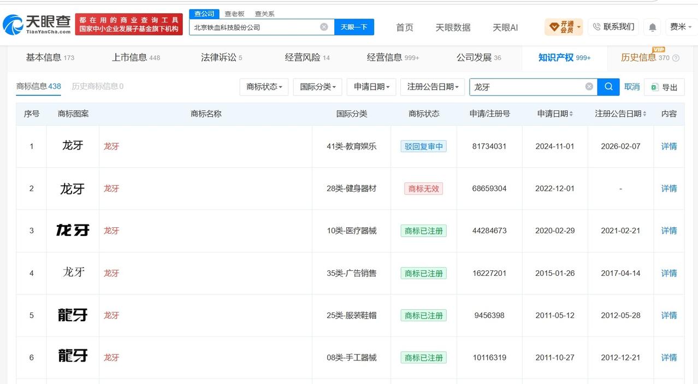Screen dimensions: 698x384
Task: Open the 费米 user account dropdown
Action: 681,27
